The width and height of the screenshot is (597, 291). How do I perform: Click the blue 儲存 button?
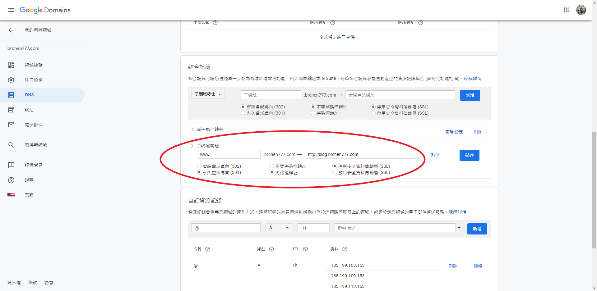pyautogui.click(x=469, y=155)
